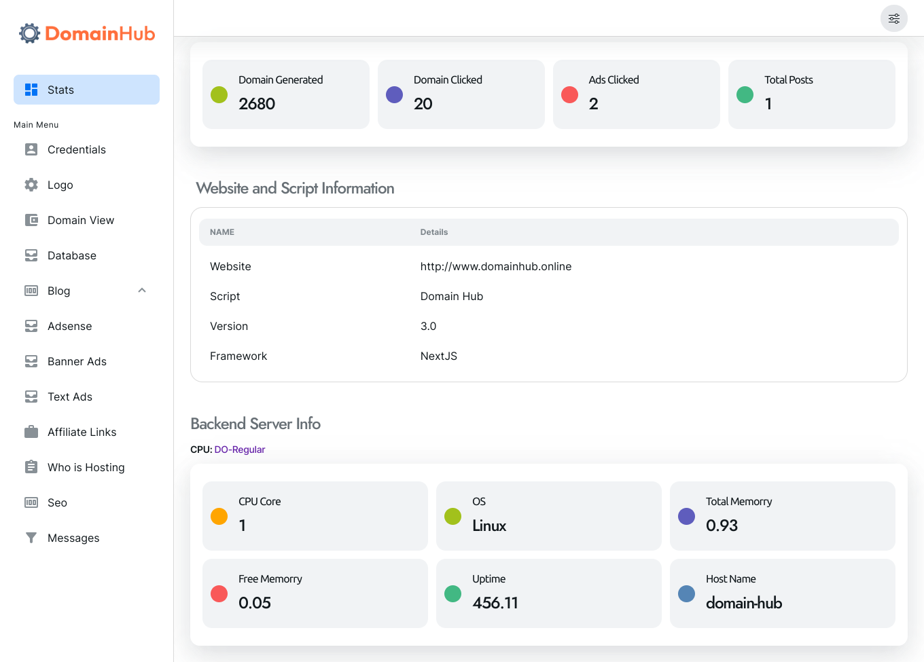Open Affiliate Links via the briefcase icon
This screenshot has height=662, width=924.
[31, 432]
